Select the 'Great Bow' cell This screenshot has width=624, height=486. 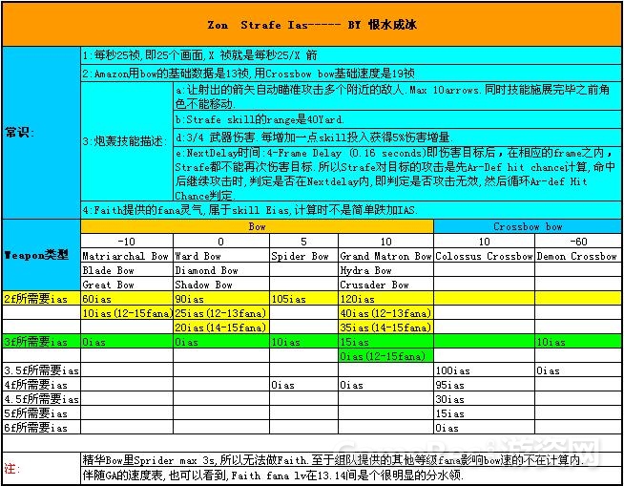[127, 285]
